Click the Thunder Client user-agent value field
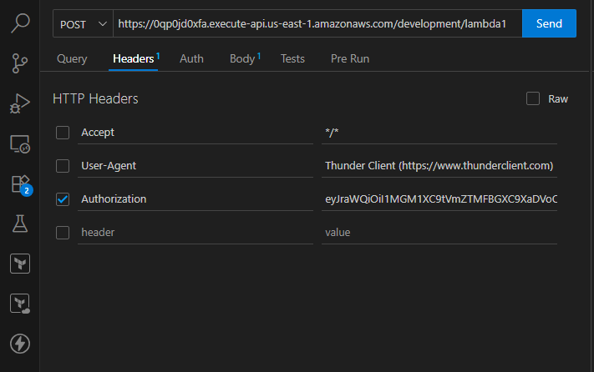The width and height of the screenshot is (594, 372). (x=439, y=166)
